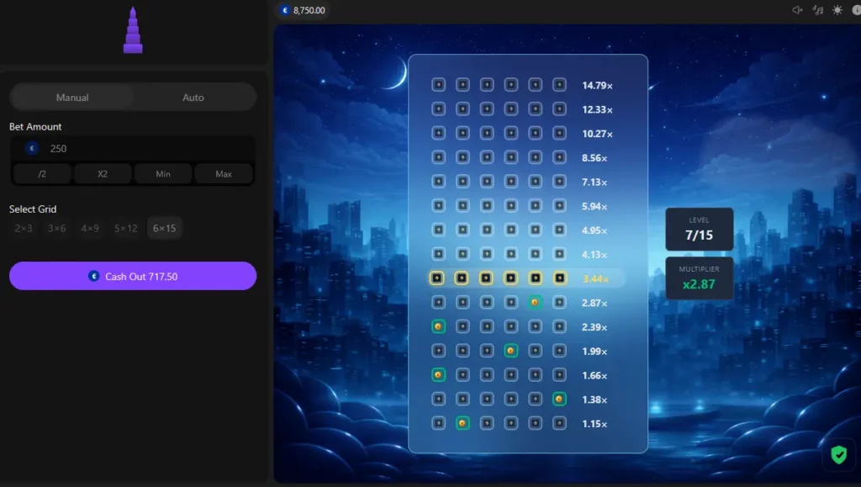861x487 pixels.
Task: Click the purple tower game logo
Action: [133, 30]
